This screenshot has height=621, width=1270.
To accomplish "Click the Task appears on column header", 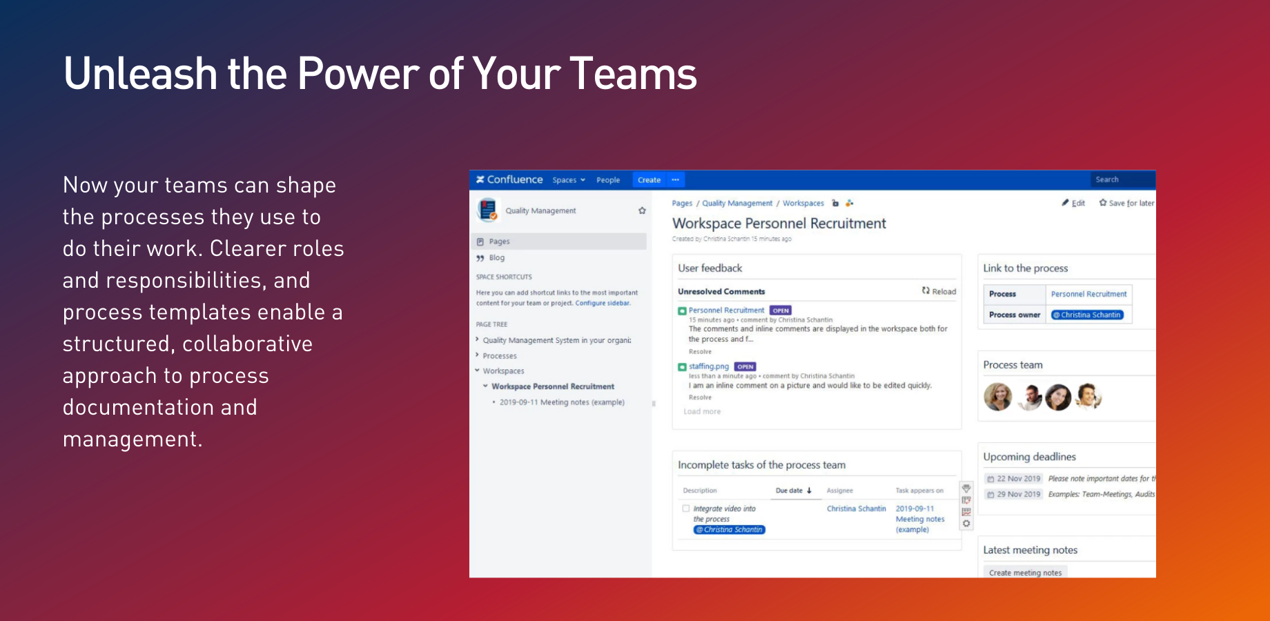I will [x=919, y=491].
